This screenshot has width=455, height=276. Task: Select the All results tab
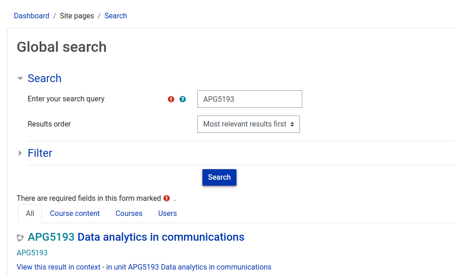point(30,214)
